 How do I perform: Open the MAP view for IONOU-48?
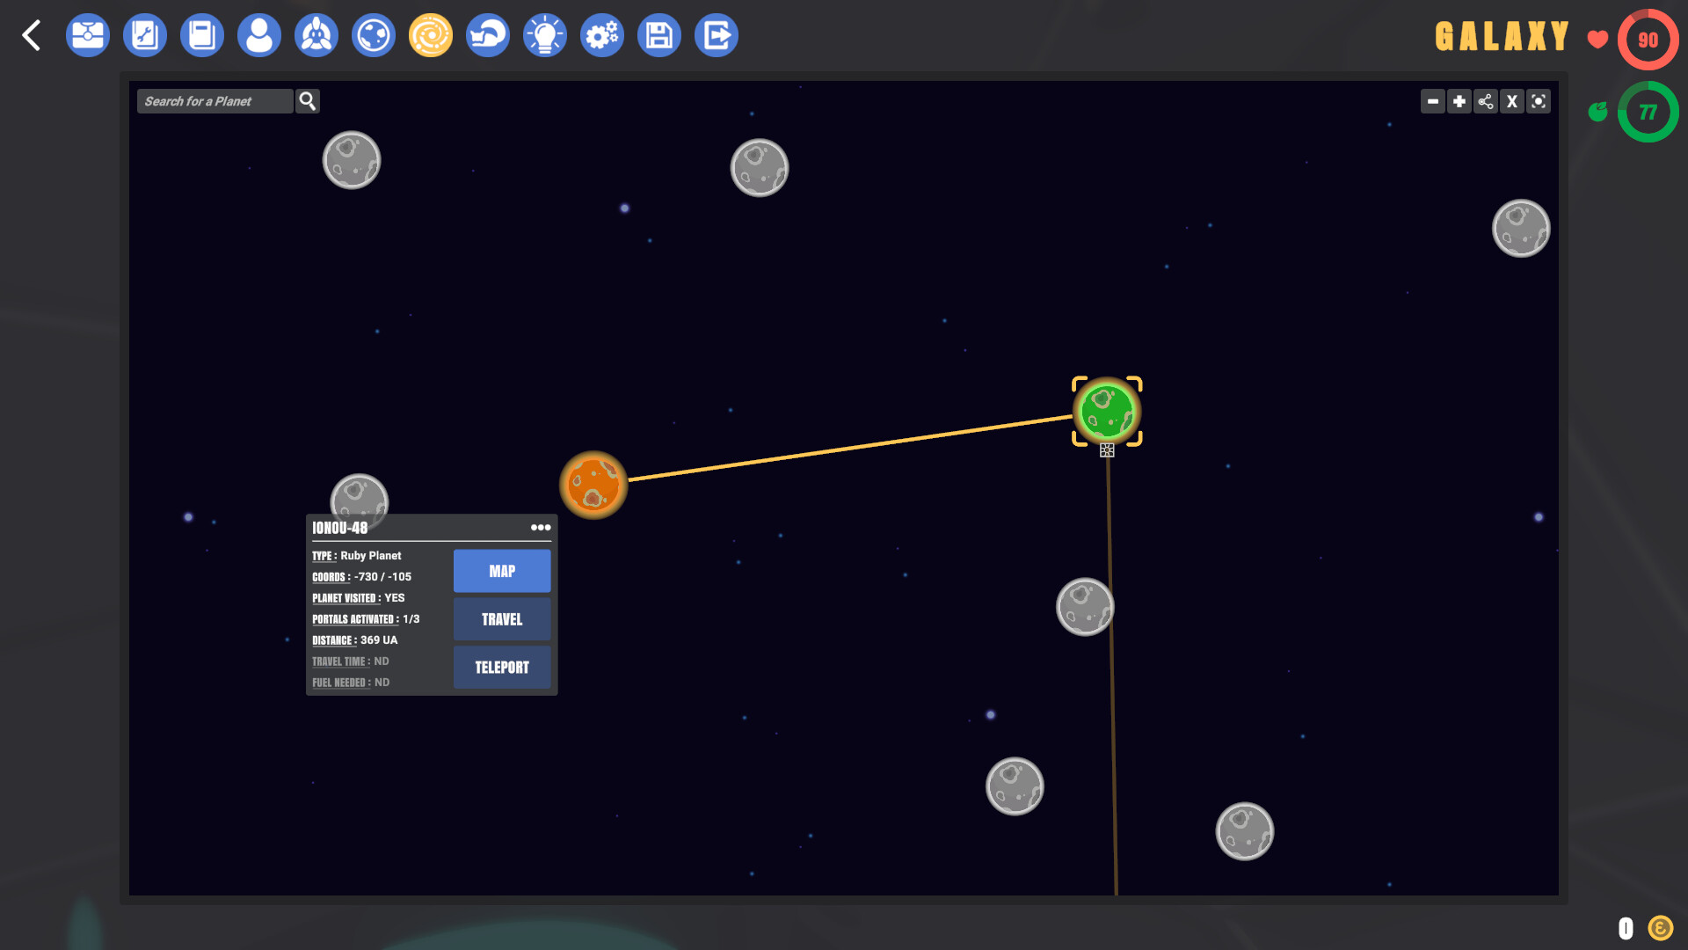pyautogui.click(x=501, y=570)
